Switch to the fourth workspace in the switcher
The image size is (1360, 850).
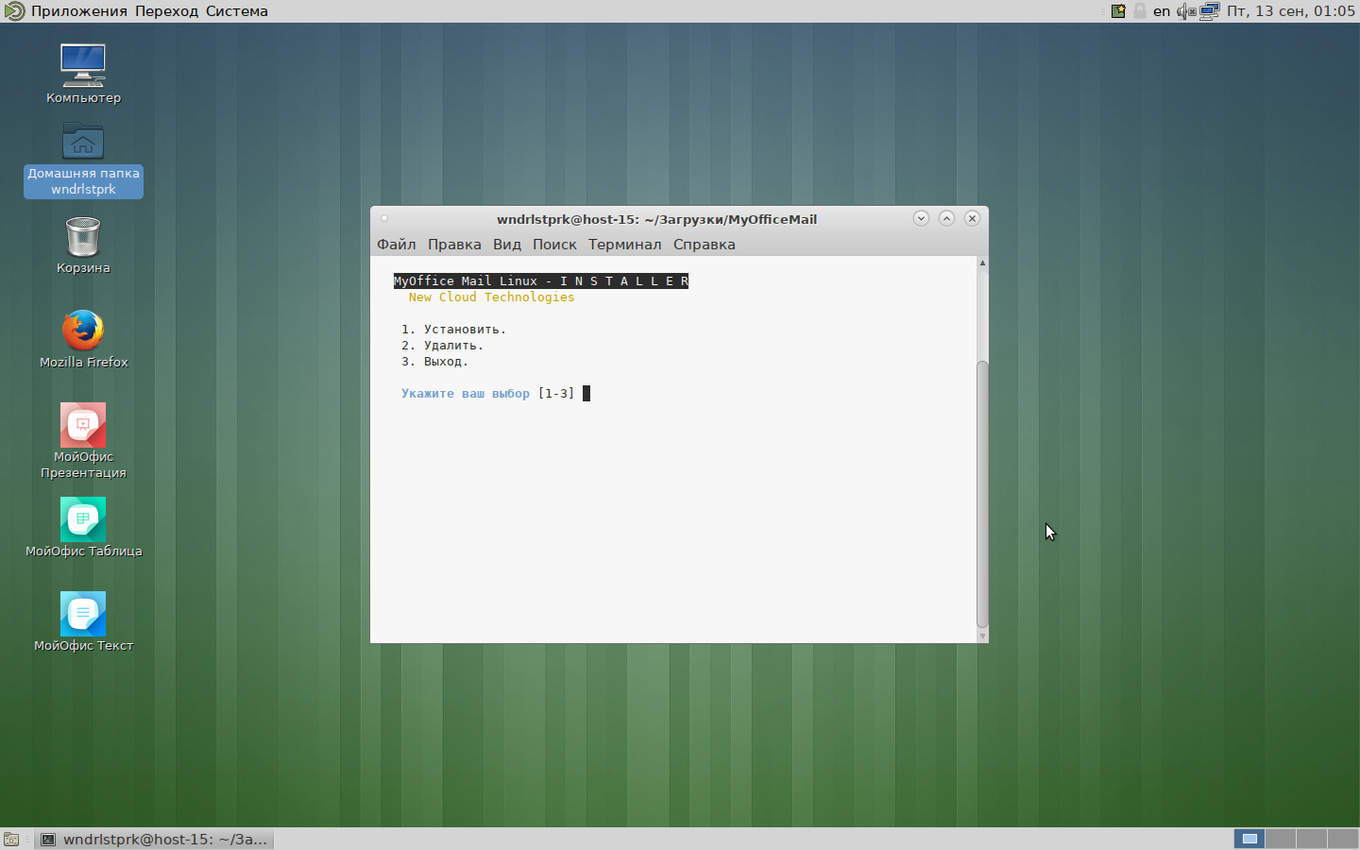click(1343, 839)
